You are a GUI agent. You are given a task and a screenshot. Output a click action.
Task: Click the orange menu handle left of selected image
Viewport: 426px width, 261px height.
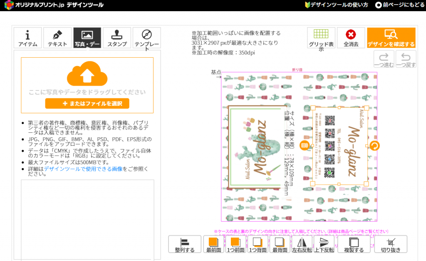click(x=305, y=146)
